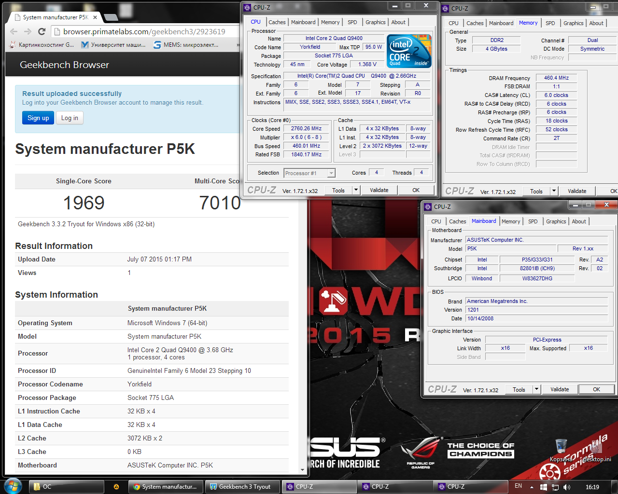
Task: Select Caches tab in Mainboard window
Action: [x=458, y=221]
